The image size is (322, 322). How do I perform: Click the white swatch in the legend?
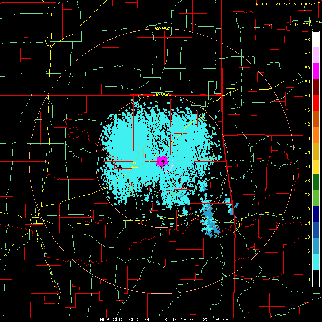click(x=316, y=39)
